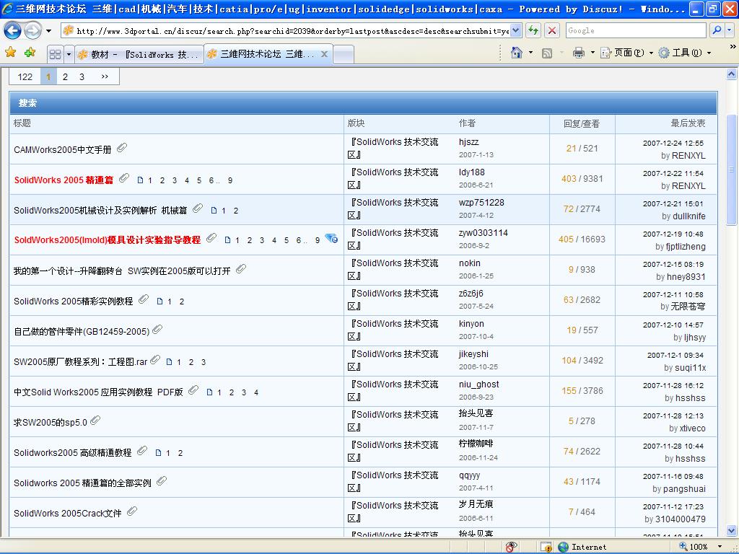Viewport: 739px width, 554px height.
Task: Click the Internet security zone globe icon
Action: pos(563,547)
